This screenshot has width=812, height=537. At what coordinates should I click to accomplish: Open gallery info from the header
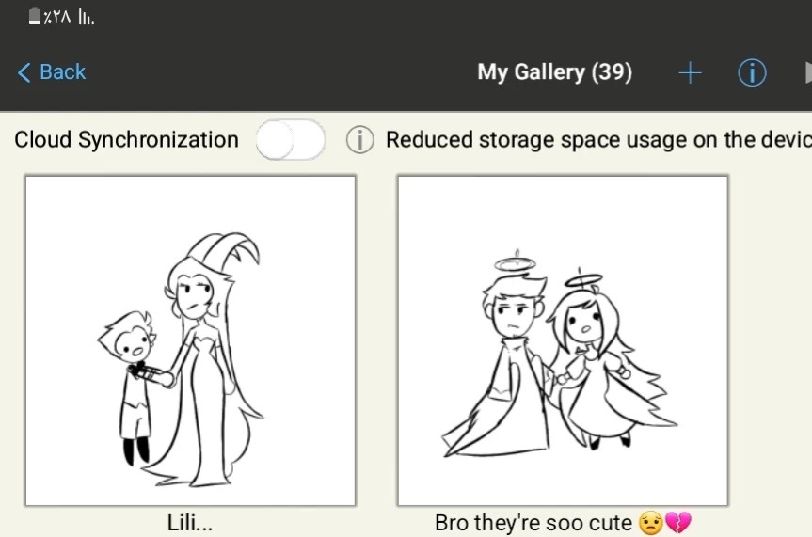pos(752,73)
